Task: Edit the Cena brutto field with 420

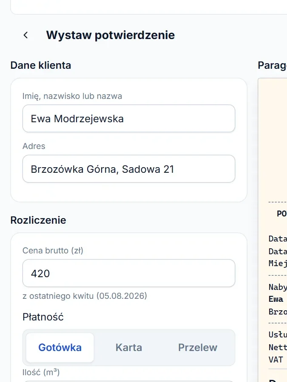Action: pos(128,273)
